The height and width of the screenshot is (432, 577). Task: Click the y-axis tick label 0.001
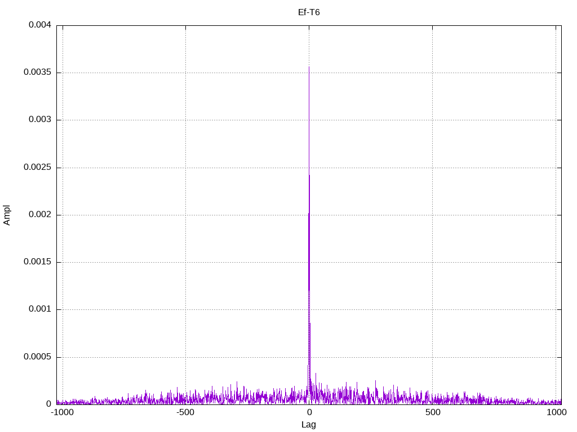(40, 309)
